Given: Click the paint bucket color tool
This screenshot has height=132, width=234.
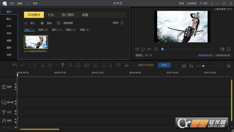Looking at the screenshot, I should [127, 65].
